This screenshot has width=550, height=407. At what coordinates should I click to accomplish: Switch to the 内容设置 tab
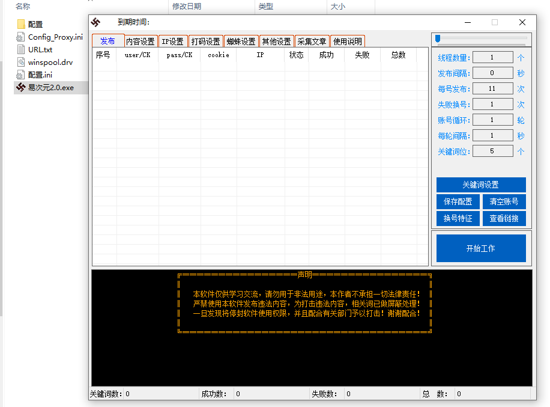141,41
